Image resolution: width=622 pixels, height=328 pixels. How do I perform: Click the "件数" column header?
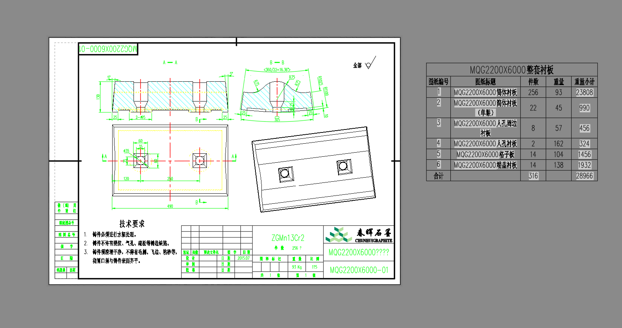[x=533, y=81]
